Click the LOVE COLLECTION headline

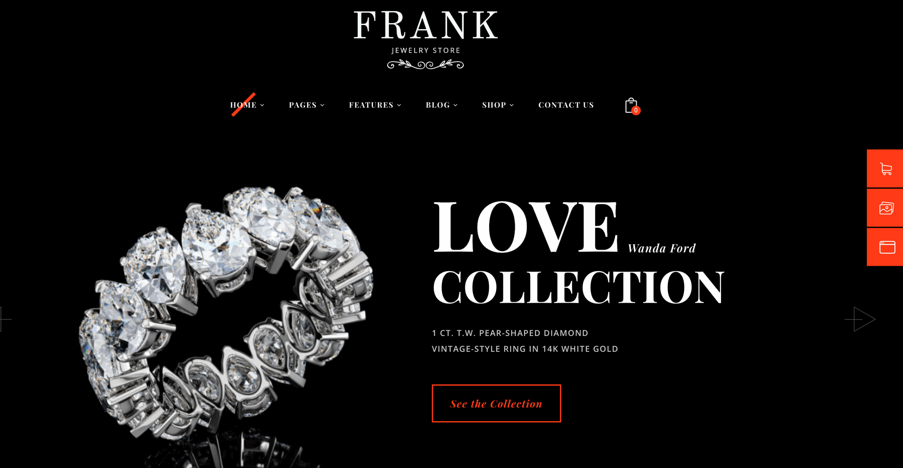click(x=578, y=252)
